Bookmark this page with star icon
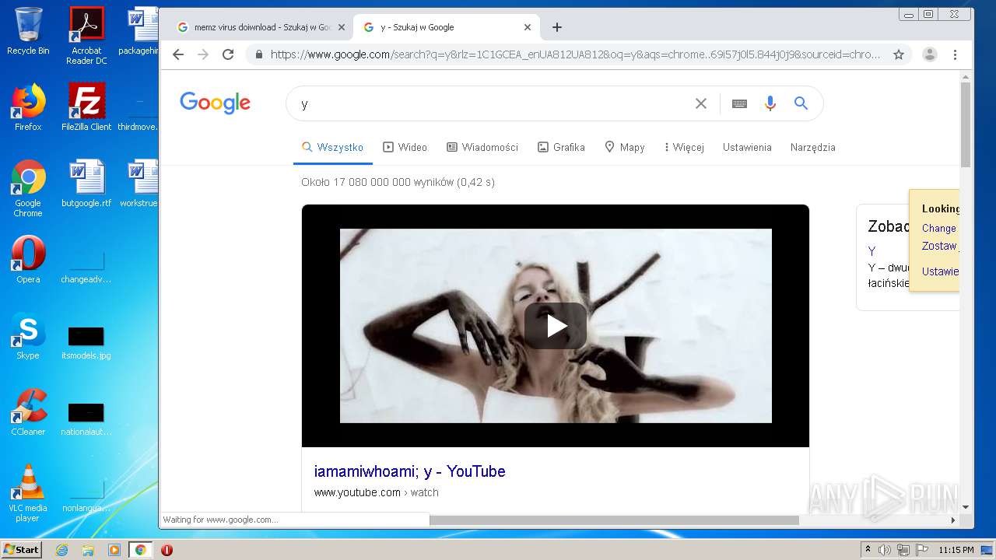The height and width of the screenshot is (560, 996). point(899,54)
